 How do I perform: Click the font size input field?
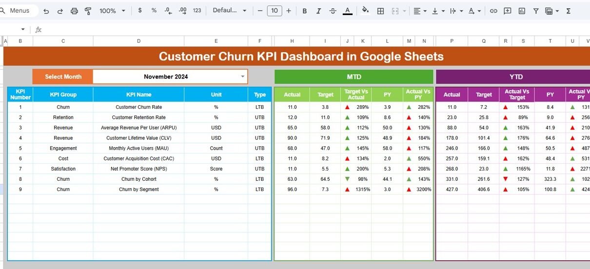[275, 11]
